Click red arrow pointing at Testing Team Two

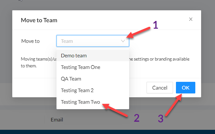point(115,110)
